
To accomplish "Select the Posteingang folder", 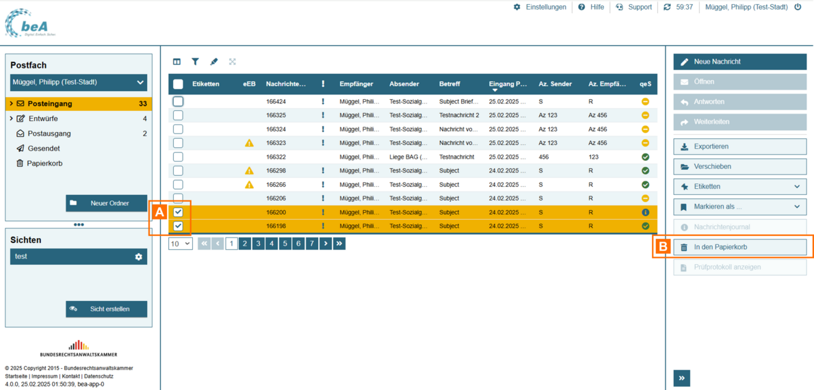I will [x=79, y=104].
